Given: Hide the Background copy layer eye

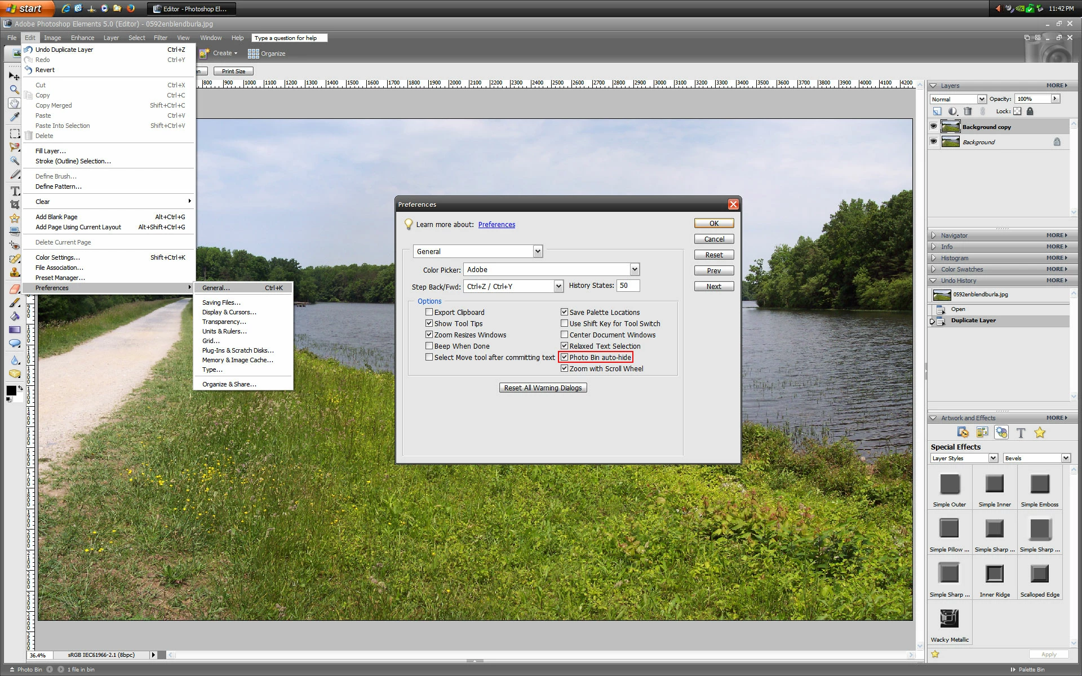Looking at the screenshot, I should [x=934, y=126].
